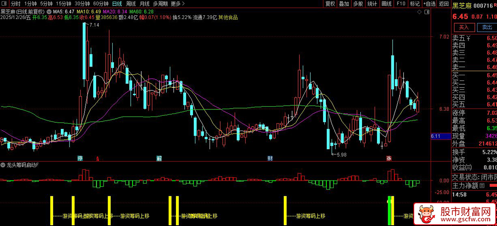Click the 解 event marker on the chart
The height and width of the screenshot is (226, 497).
159,158
